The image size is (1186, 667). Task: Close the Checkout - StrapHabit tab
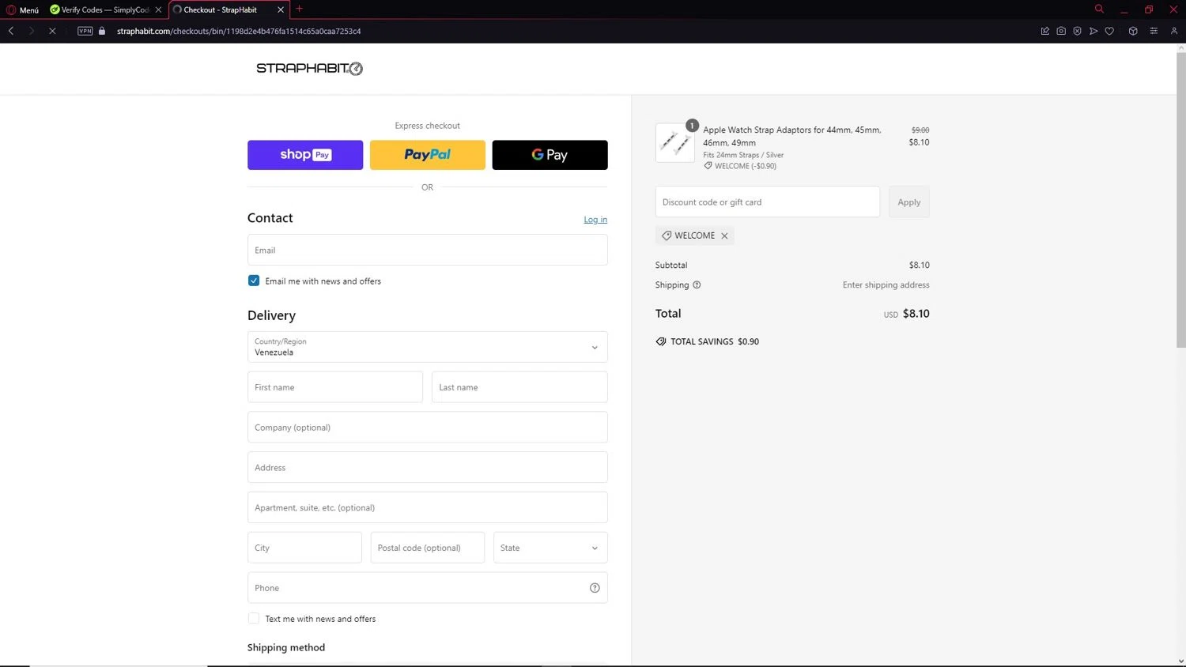click(281, 9)
